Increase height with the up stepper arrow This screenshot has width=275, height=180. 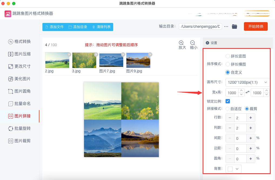(267, 90)
